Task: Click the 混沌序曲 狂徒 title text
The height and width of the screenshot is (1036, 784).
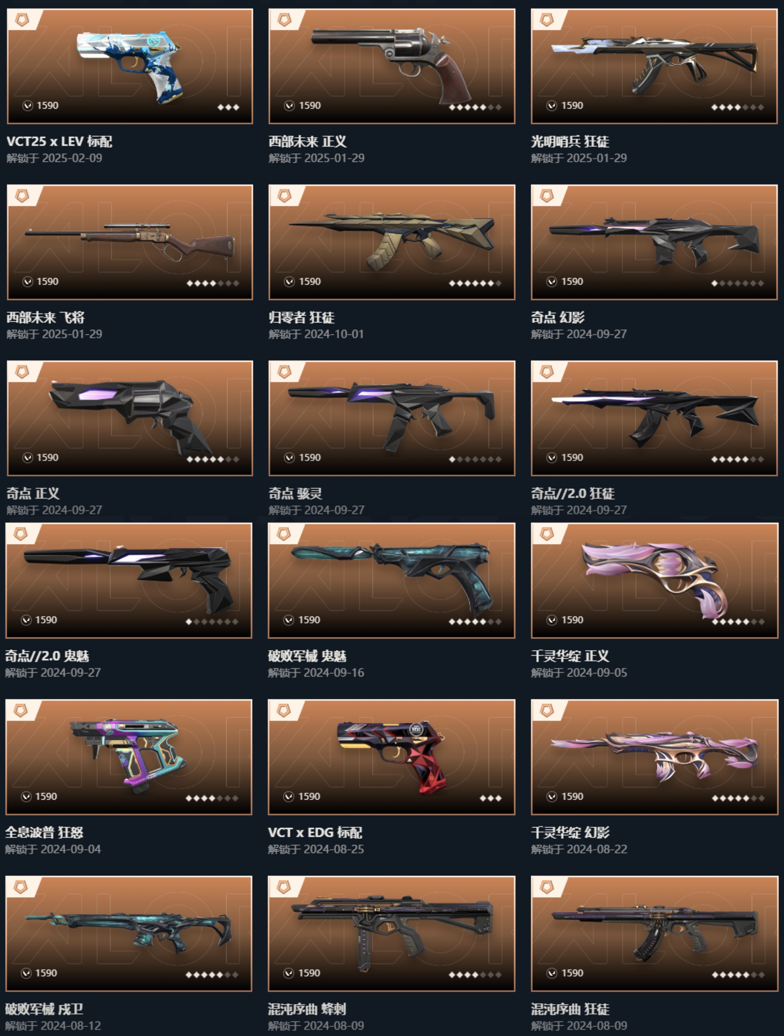Action: click(x=570, y=1008)
